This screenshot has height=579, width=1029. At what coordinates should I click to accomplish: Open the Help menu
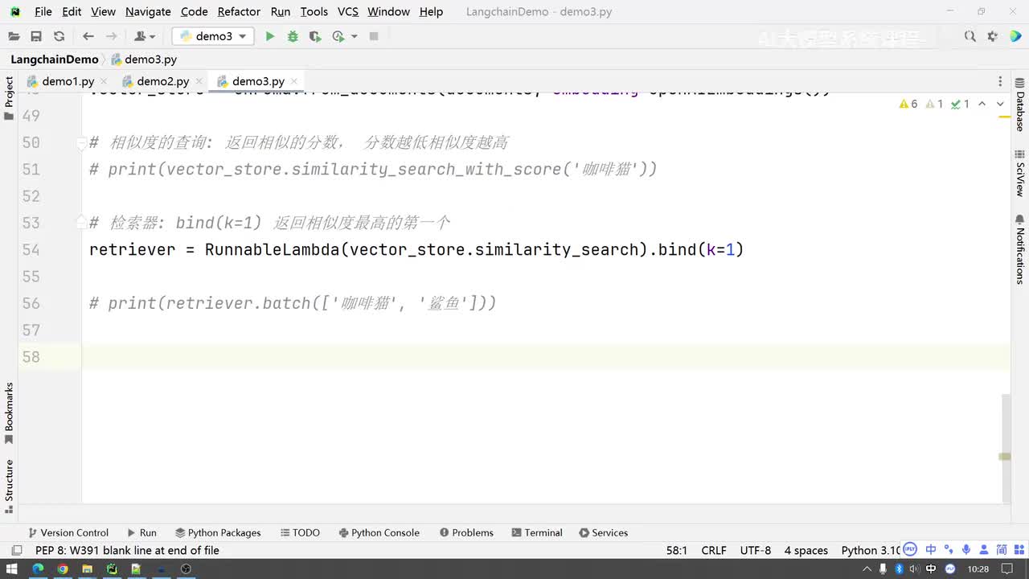point(431,11)
